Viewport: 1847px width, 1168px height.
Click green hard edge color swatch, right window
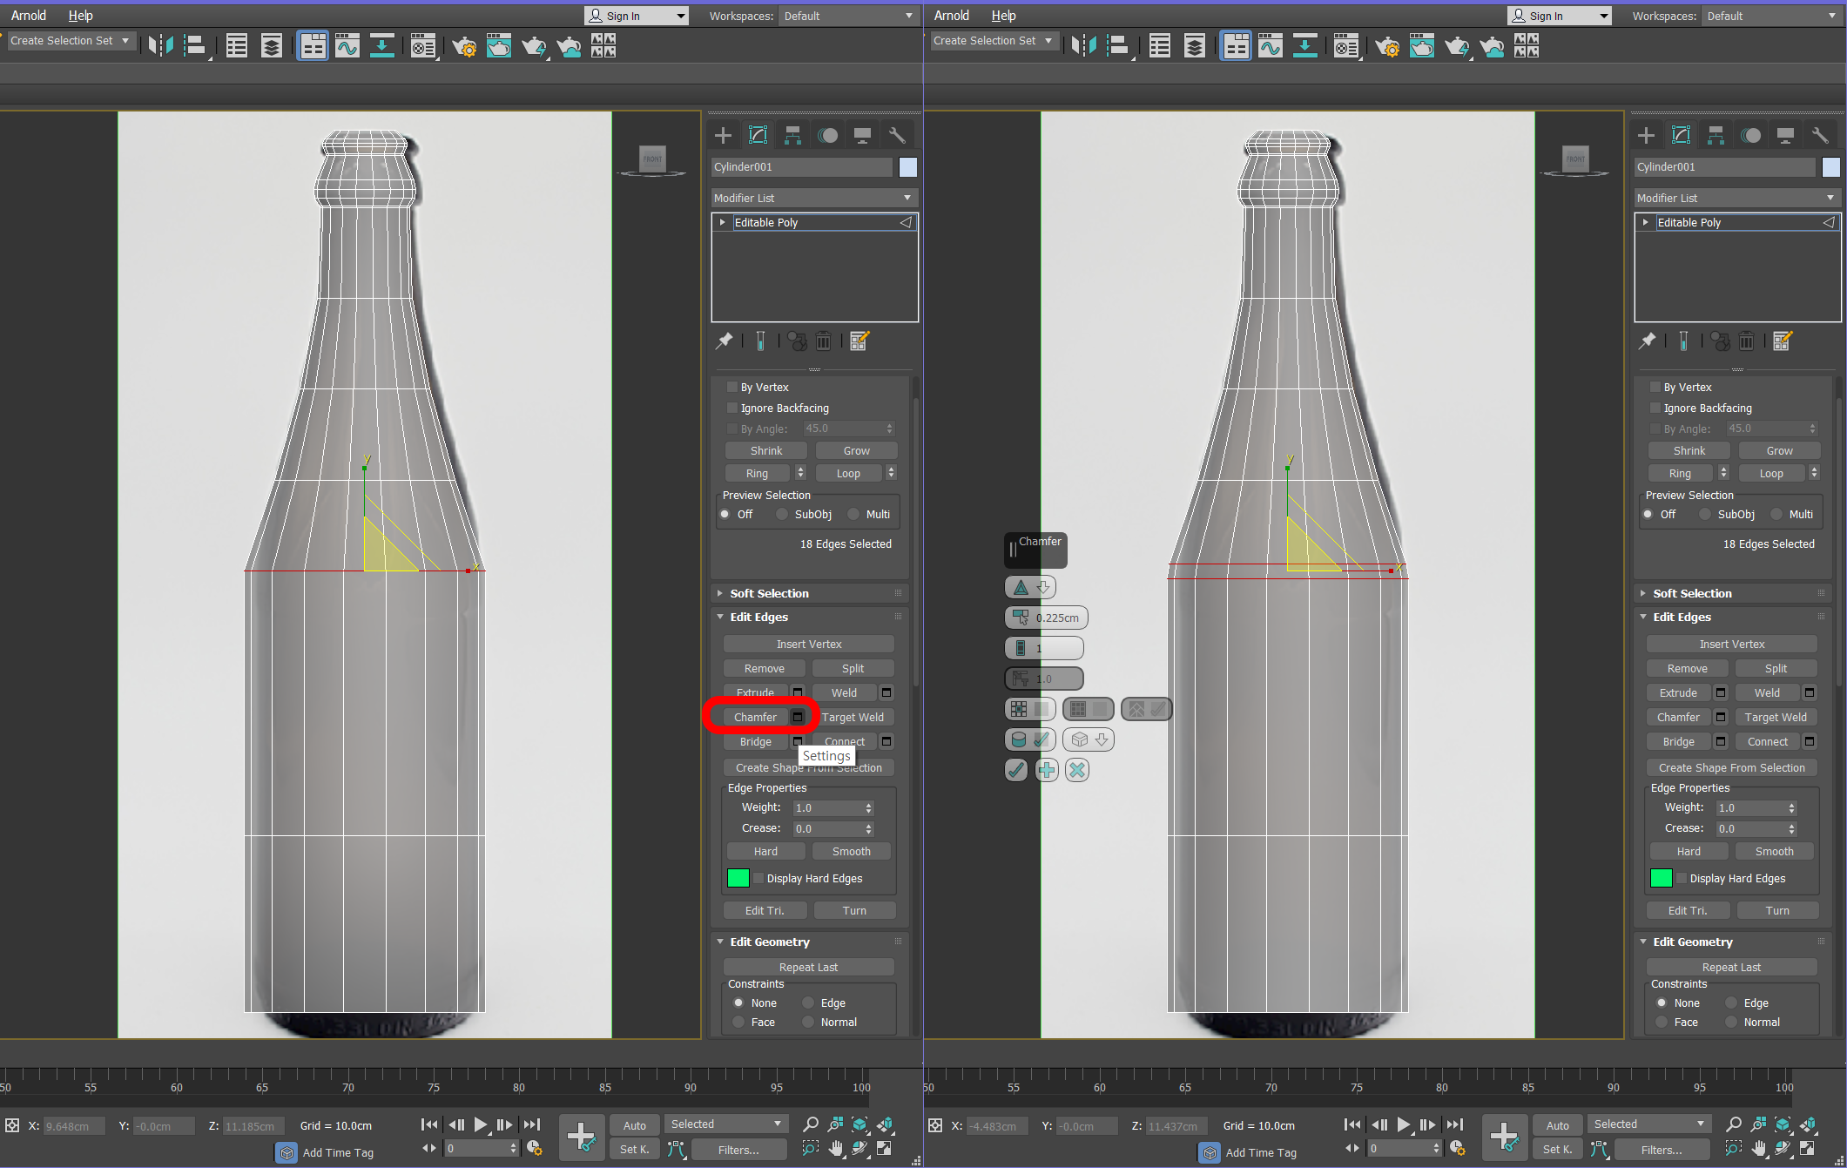click(1661, 878)
